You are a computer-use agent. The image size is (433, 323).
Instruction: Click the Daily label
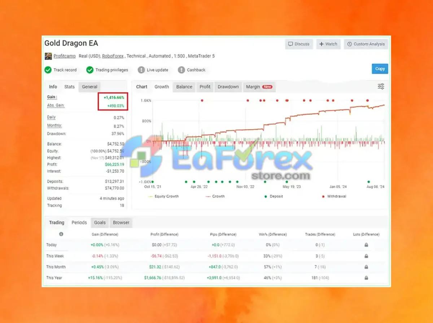point(52,118)
